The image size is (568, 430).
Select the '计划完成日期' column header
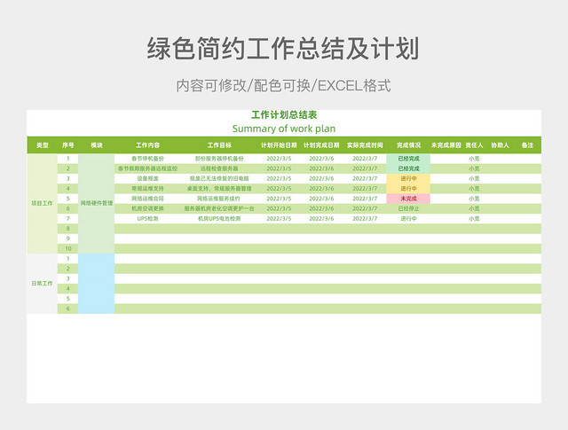(x=321, y=145)
